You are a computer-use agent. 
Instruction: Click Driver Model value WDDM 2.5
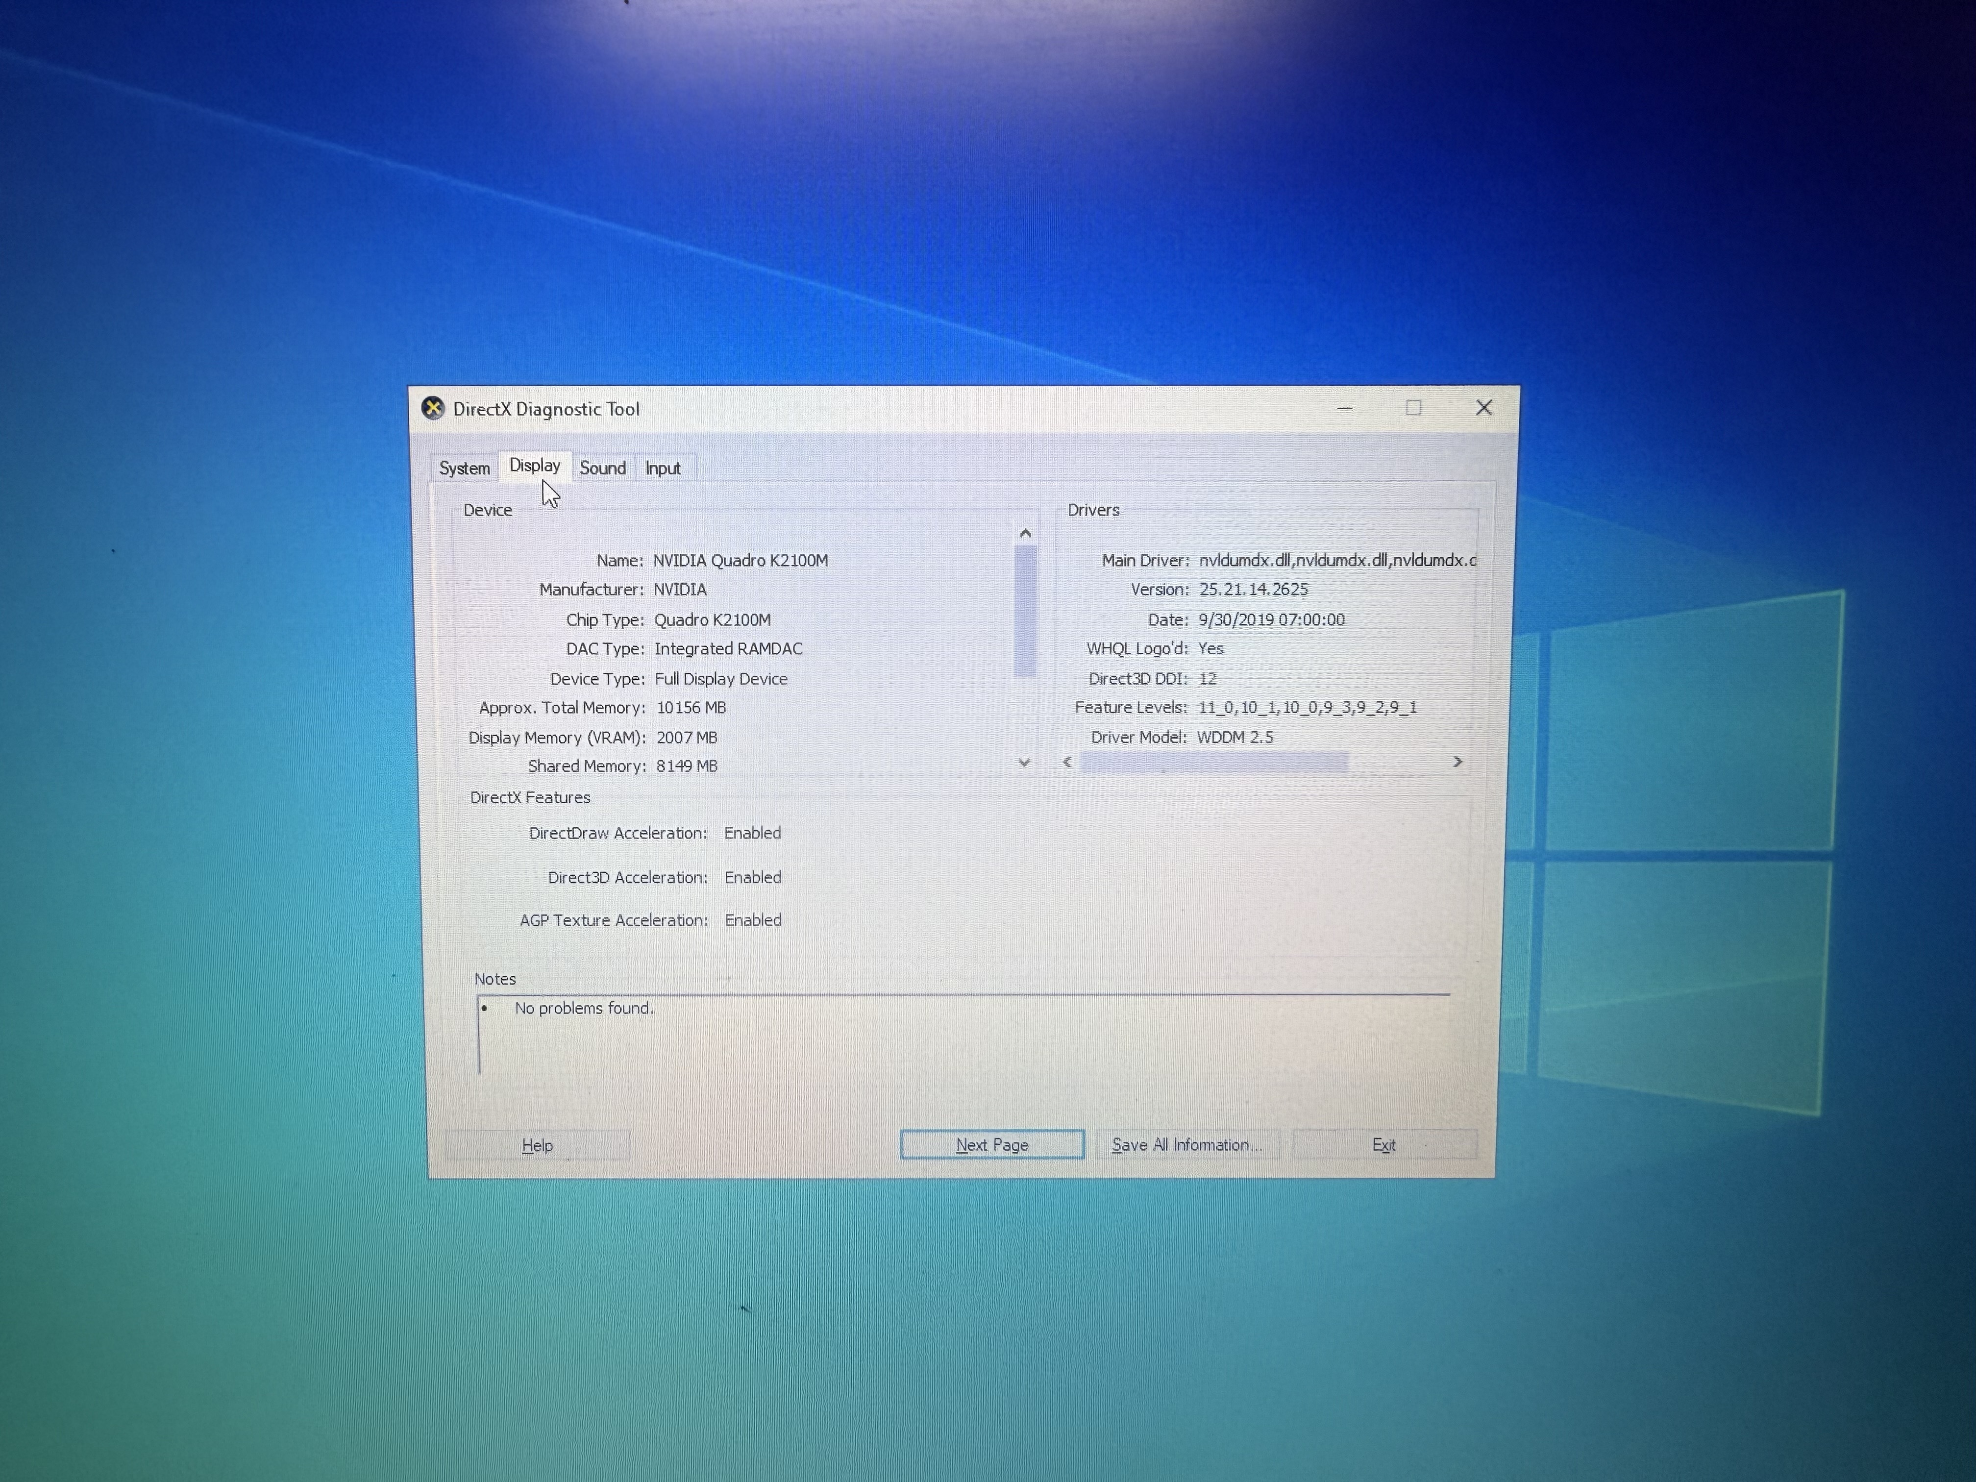(1235, 737)
